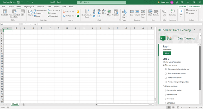The image size is (203, 109).
Task: Switch to the Formulas tab
Action: click(40, 6)
